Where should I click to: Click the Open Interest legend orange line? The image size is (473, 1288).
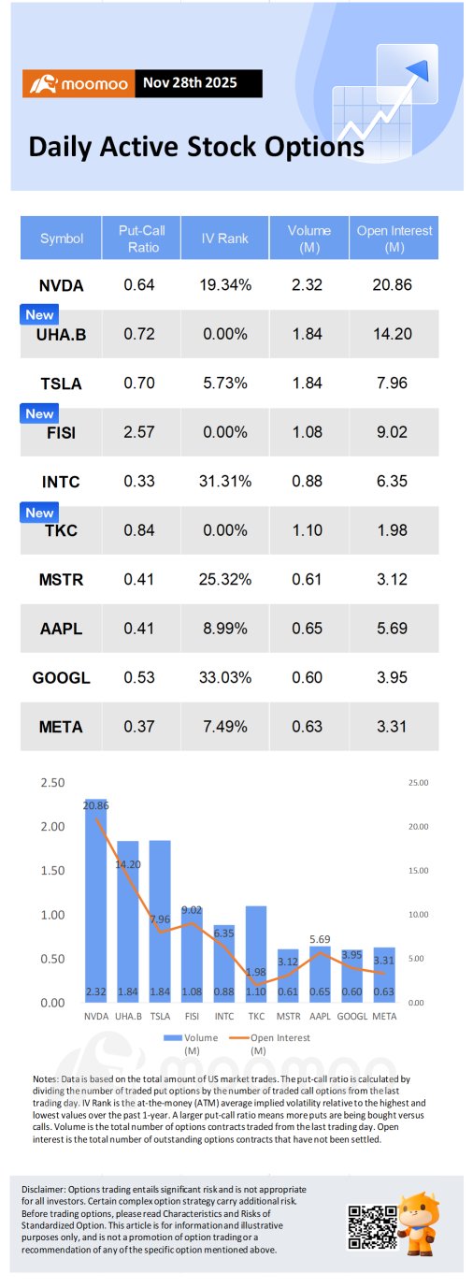[241, 1037]
